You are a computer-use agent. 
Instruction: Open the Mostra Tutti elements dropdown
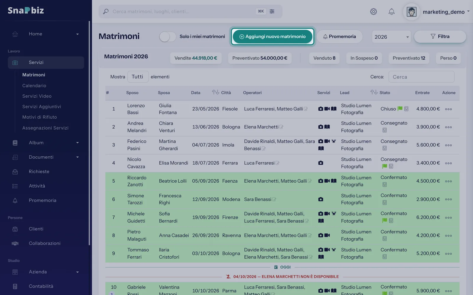138,77
